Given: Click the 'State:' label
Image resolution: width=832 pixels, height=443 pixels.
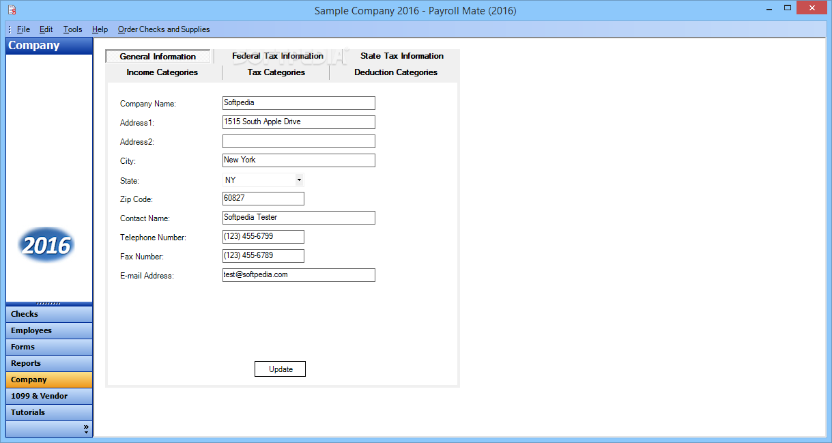Looking at the screenshot, I should pos(130,181).
